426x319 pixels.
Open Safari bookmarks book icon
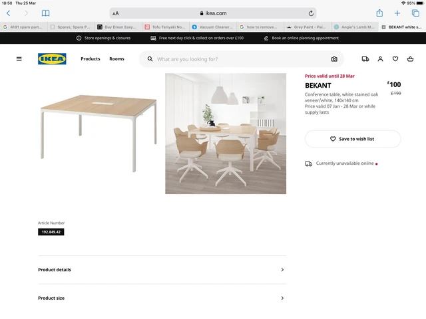(x=46, y=13)
